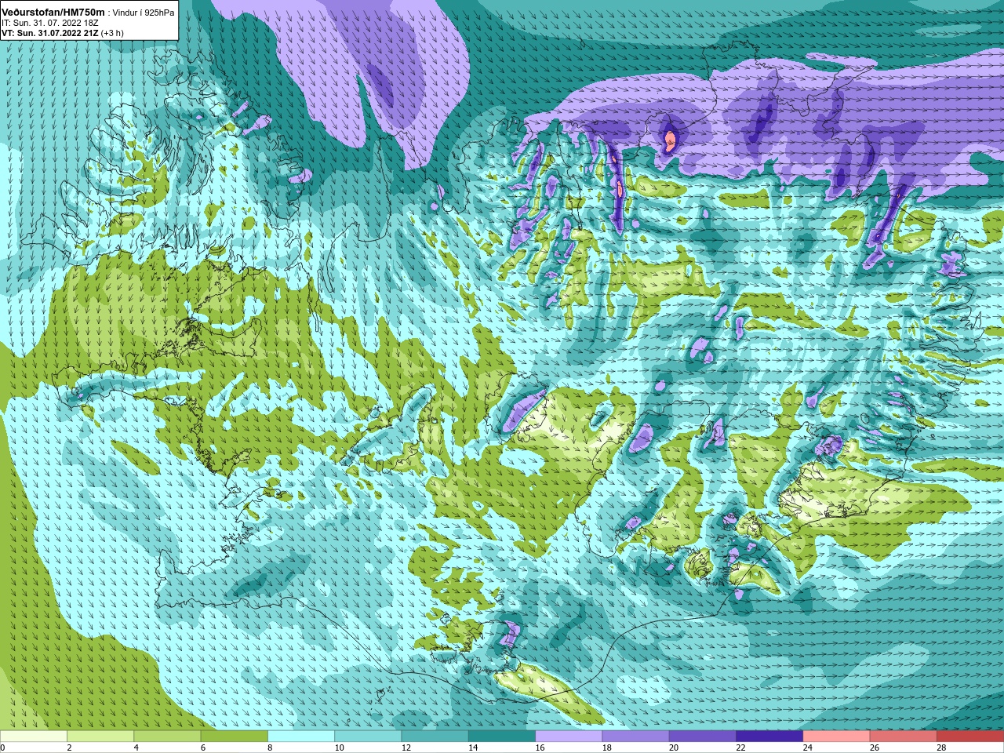This screenshot has height=753, width=1004.
Task: Click the legend scale label '0'
Action: click(x=2, y=748)
